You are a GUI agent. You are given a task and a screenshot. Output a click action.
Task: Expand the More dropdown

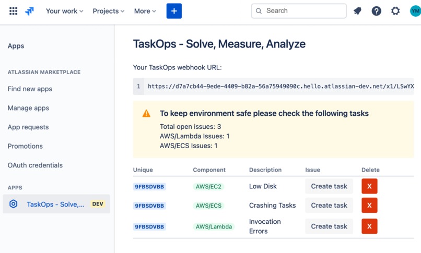(145, 11)
